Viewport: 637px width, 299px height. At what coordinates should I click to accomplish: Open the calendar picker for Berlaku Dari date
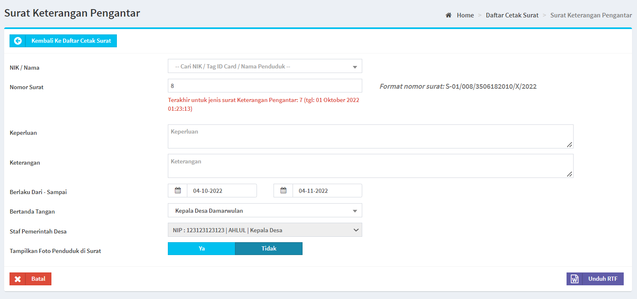click(x=177, y=190)
